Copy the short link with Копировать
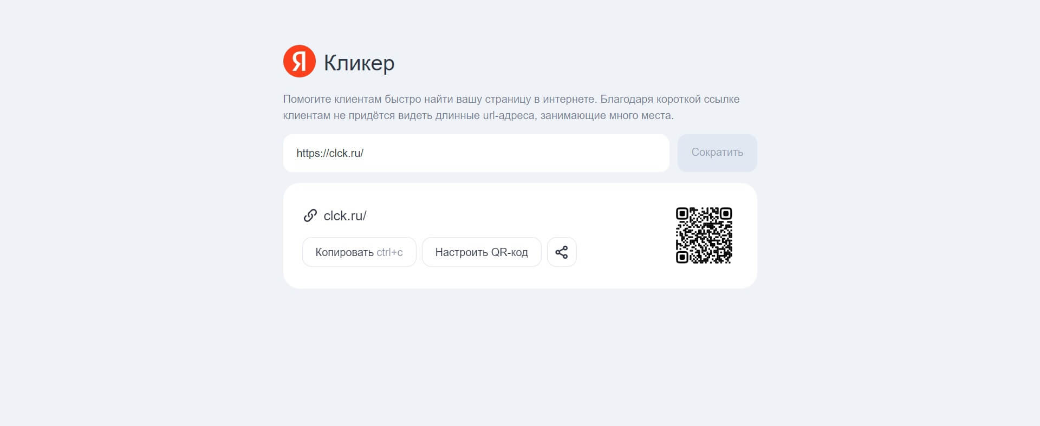 359,252
